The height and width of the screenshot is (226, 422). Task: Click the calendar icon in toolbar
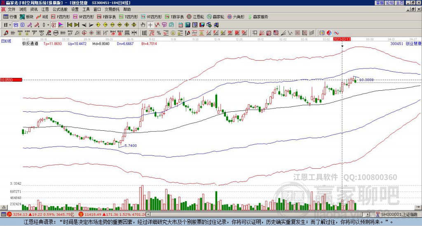[x=181, y=25]
